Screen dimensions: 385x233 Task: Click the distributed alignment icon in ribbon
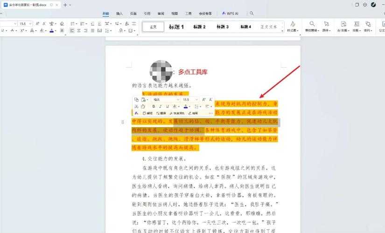pos(99,30)
